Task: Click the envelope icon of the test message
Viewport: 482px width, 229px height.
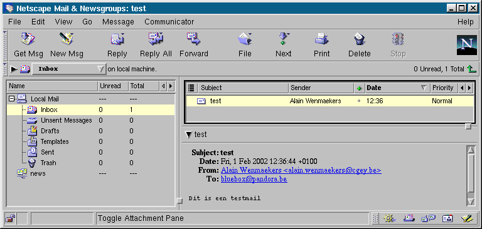Action: (x=201, y=101)
